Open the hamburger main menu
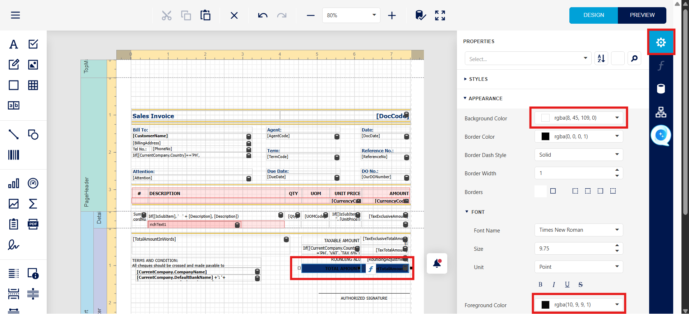The width and height of the screenshot is (689, 314). 15,15
